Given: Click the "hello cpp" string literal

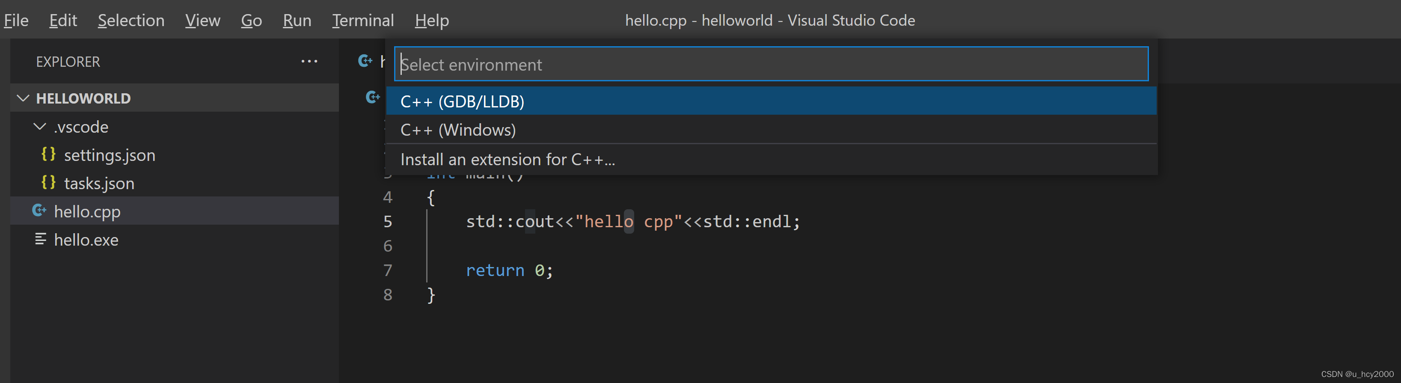Looking at the screenshot, I should pos(629,221).
